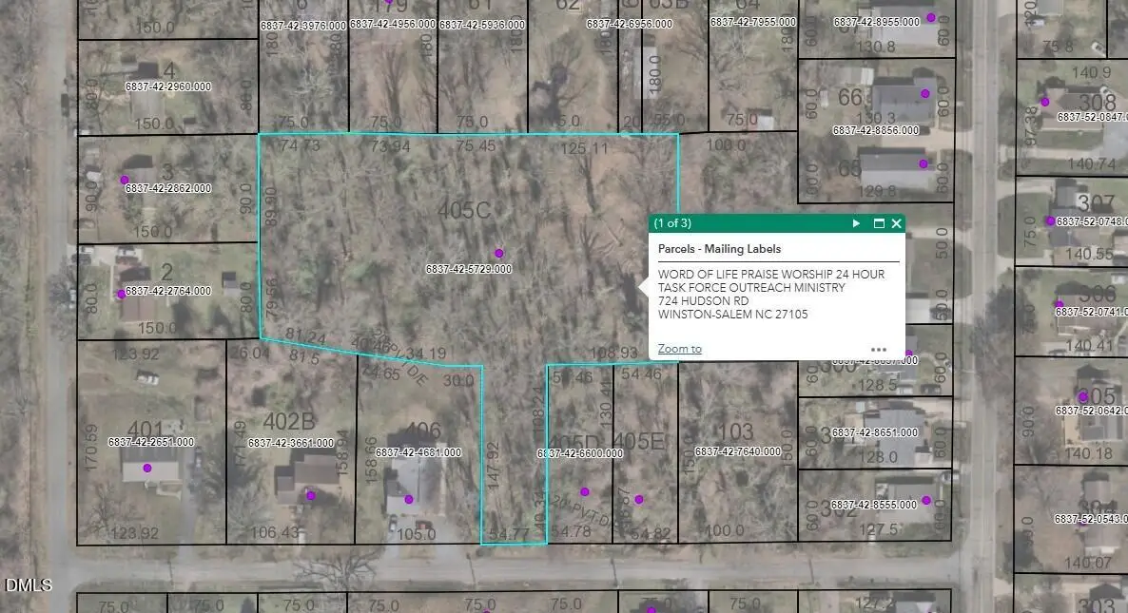The height and width of the screenshot is (613, 1128).
Task: Click the (1 of 3) feature counter
Action: coord(672,223)
